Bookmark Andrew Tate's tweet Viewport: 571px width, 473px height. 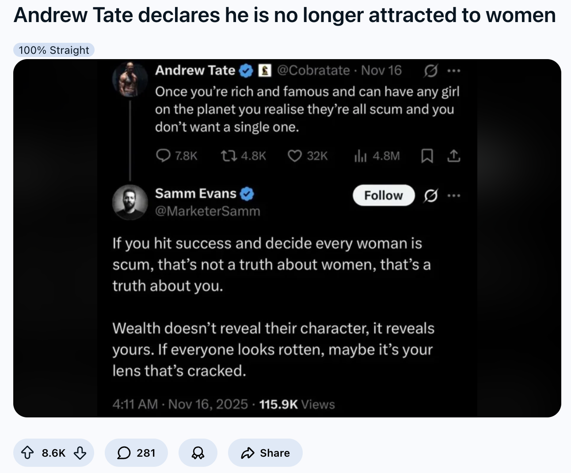426,156
